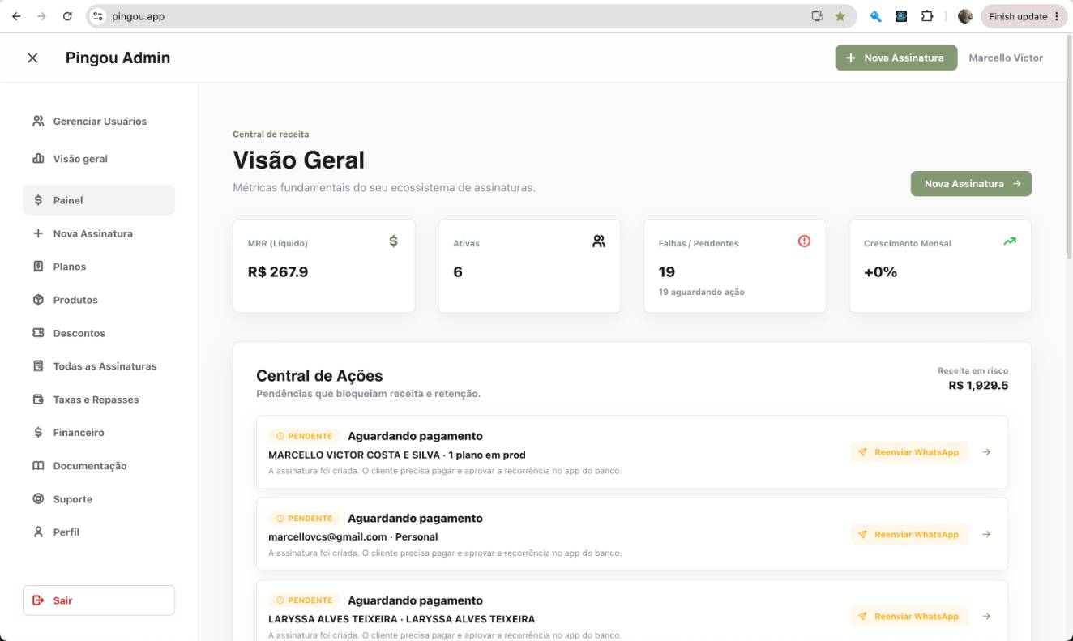Click the Perfil person icon

pos(38,532)
